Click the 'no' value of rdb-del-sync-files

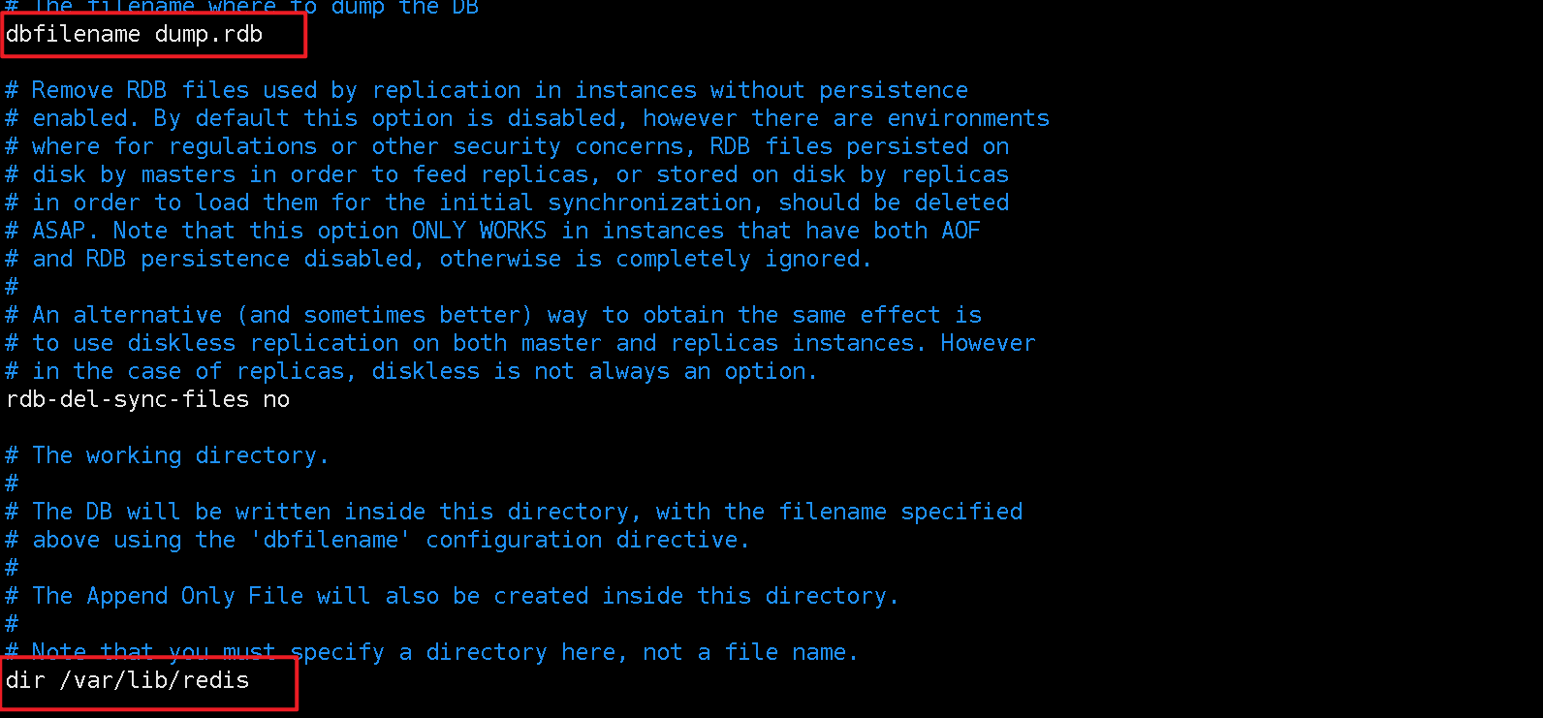tap(276, 400)
